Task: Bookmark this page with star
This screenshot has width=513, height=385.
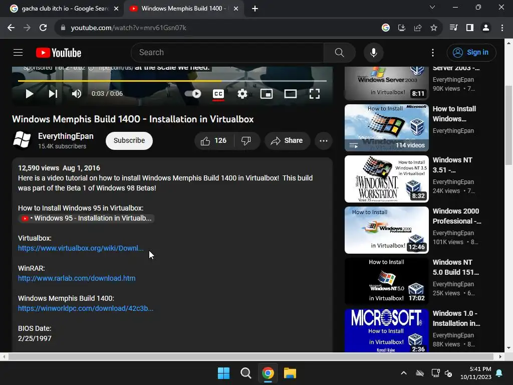Action: (x=433, y=28)
